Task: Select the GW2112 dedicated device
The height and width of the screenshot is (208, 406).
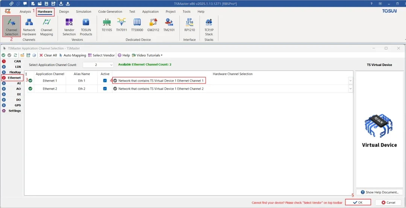Action: point(153,24)
